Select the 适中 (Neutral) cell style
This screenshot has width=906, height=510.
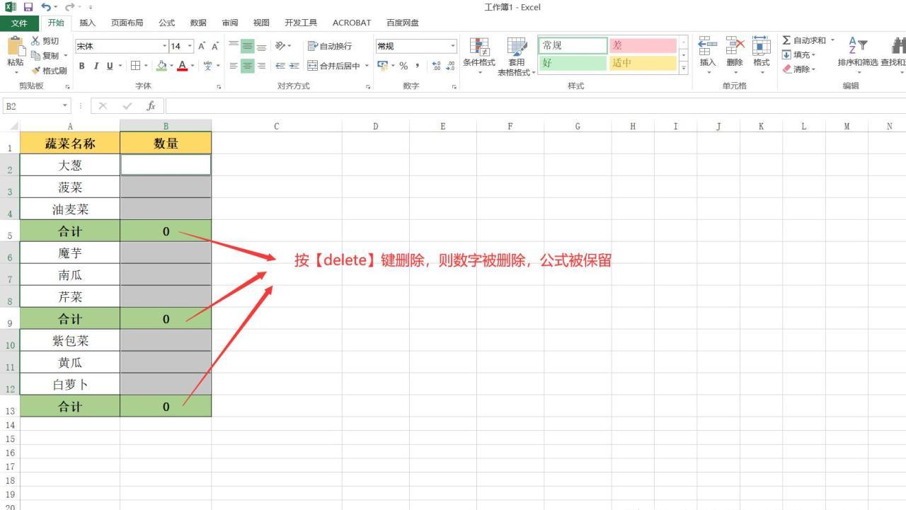pos(643,63)
